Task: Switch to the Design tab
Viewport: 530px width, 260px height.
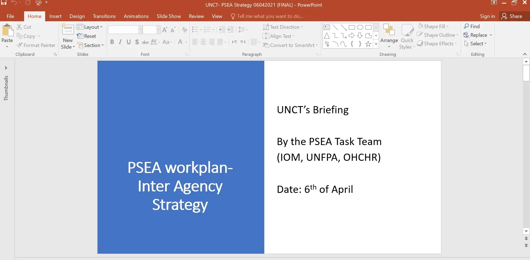Action: (x=77, y=16)
